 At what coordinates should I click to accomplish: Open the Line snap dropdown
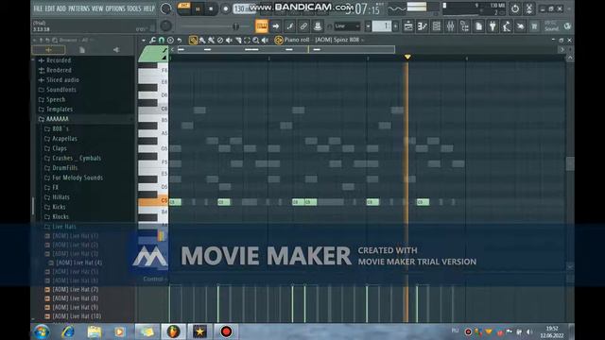(347, 26)
